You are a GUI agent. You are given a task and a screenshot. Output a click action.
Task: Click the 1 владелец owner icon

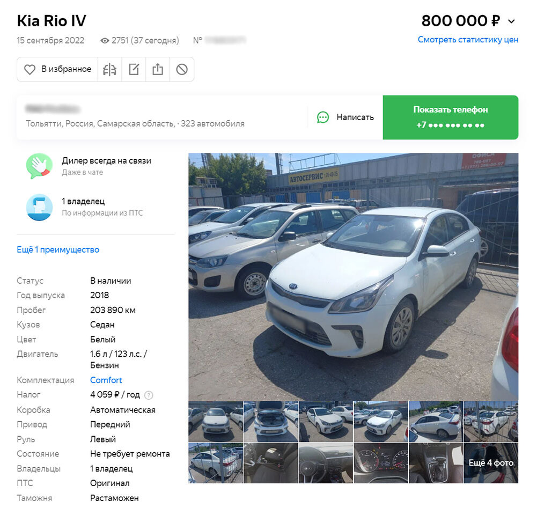pos(39,207)
